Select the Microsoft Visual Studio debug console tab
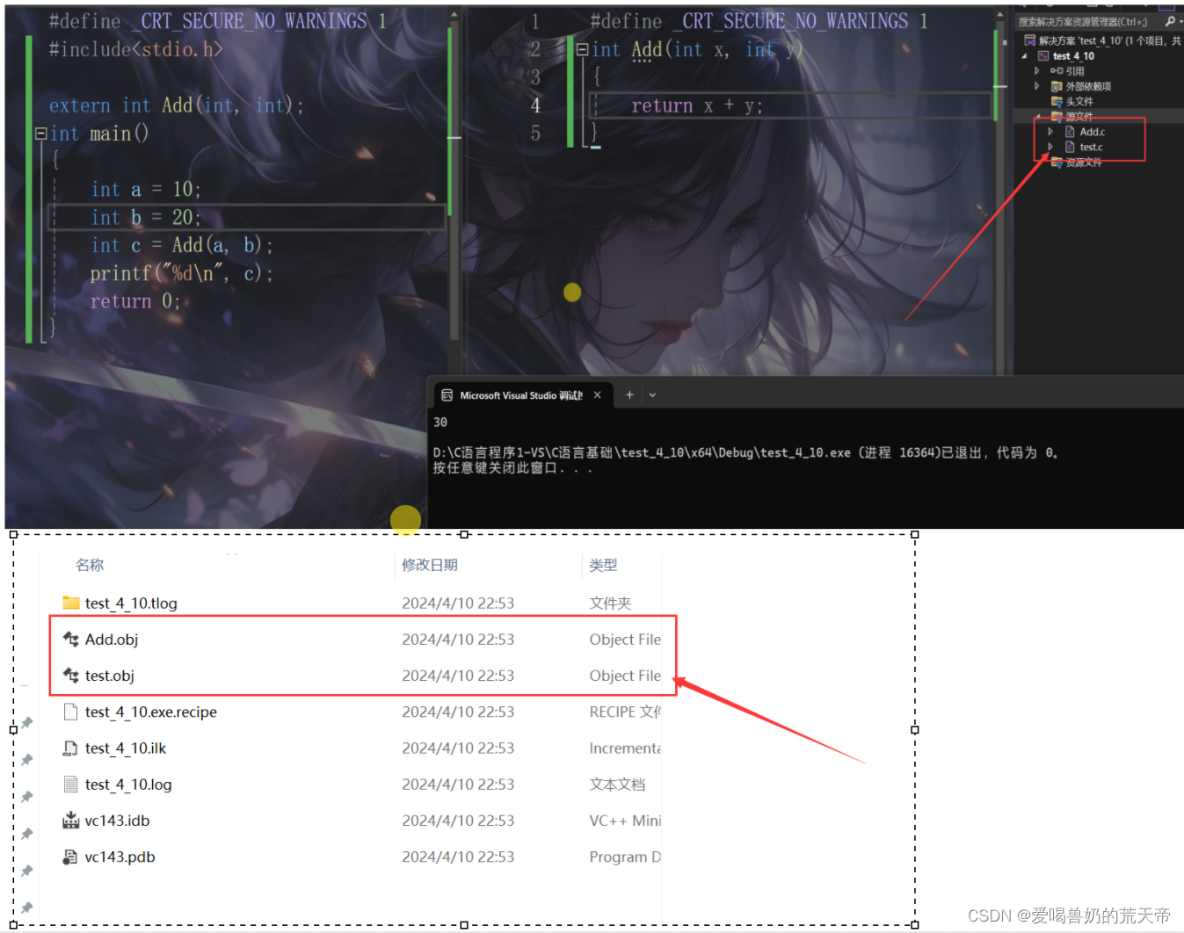 (x=521, y=395)
